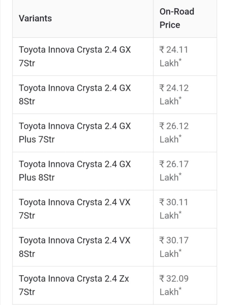Choose the 2.4 GX Plus 8Str variant
Viewport: 225px width, 305px height.
click(x=75, y=171)
